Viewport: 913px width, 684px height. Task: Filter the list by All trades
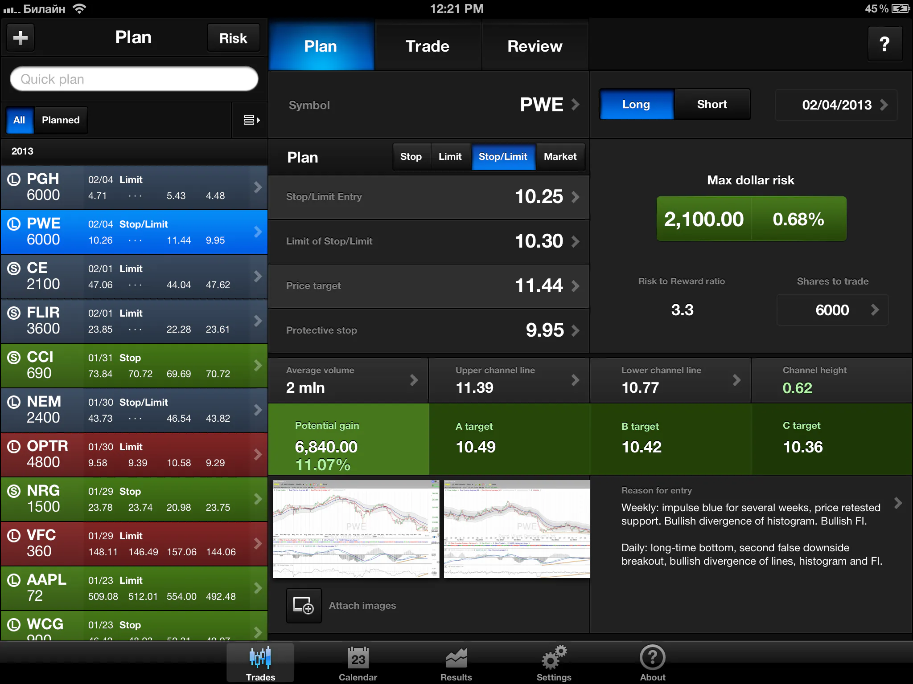tap(19, 120)
